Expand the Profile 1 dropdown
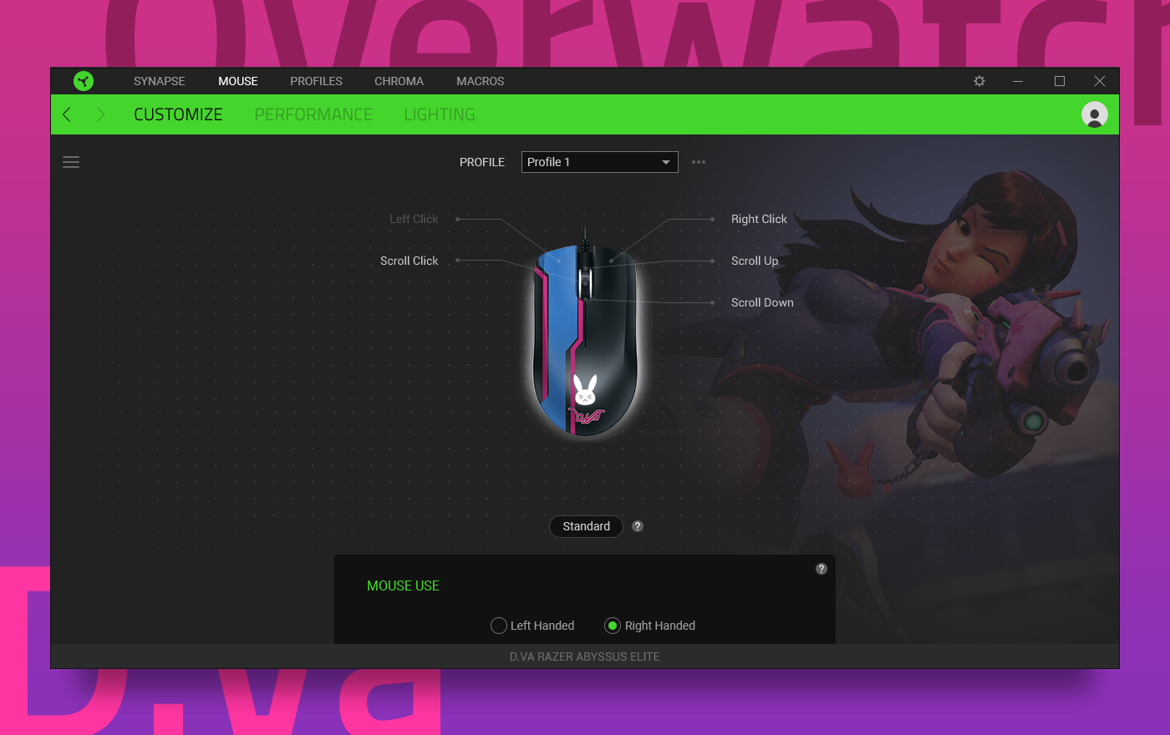The width and height of the screenshot is (1170, 735). [x=600, y=162]
